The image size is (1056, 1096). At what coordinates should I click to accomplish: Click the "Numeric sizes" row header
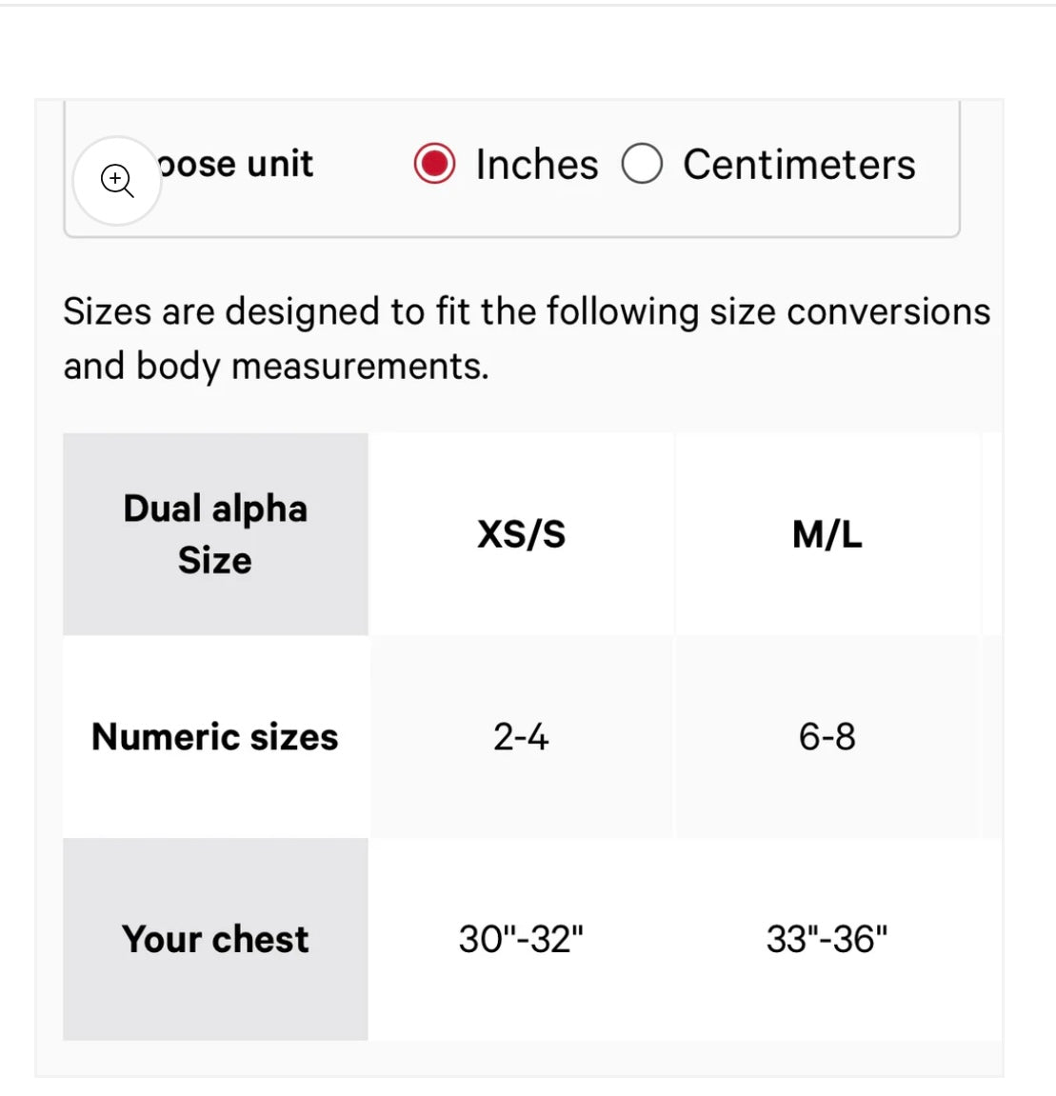215,736
